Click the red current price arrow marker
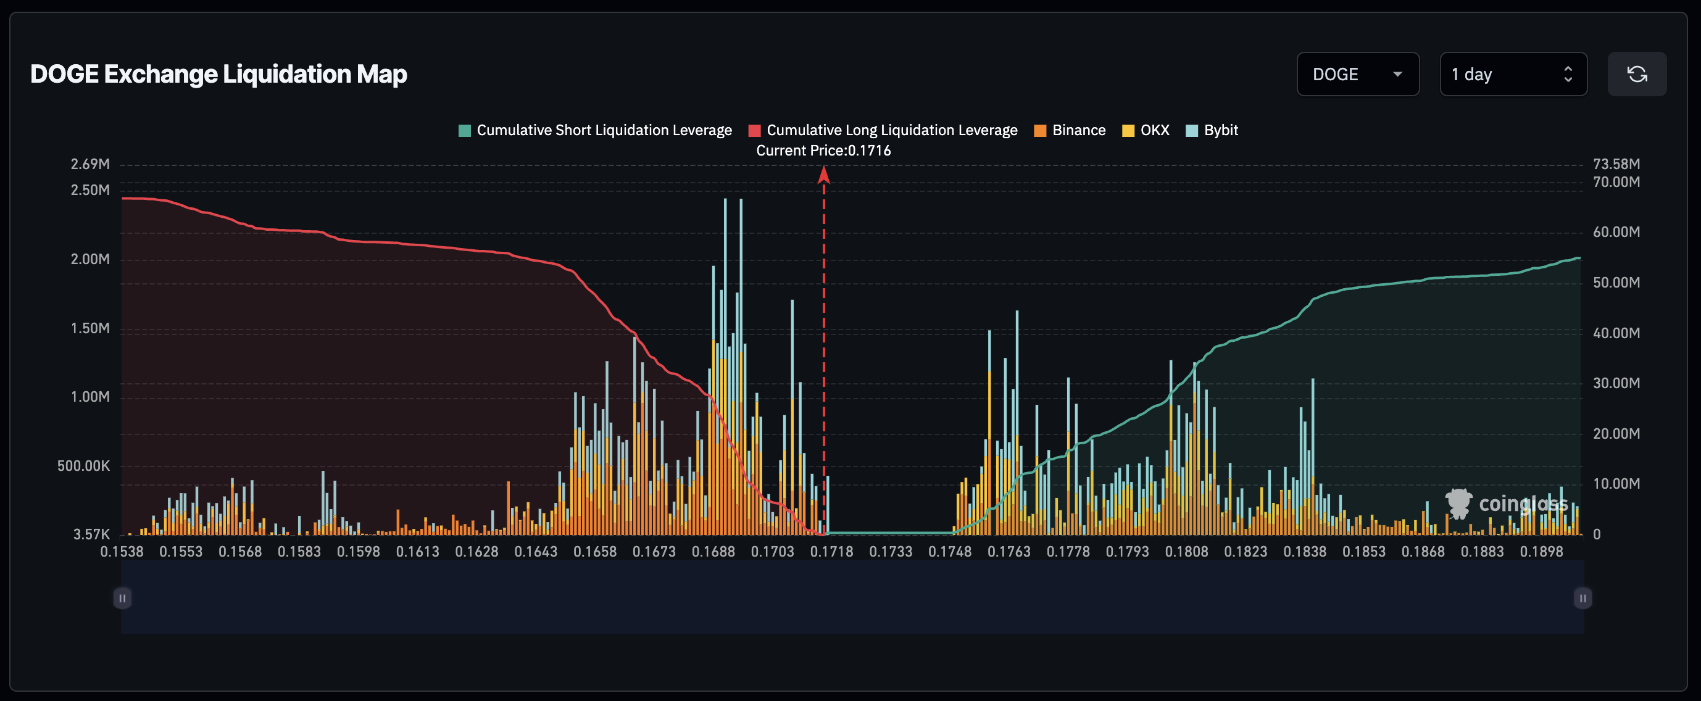 coord(823,175)
